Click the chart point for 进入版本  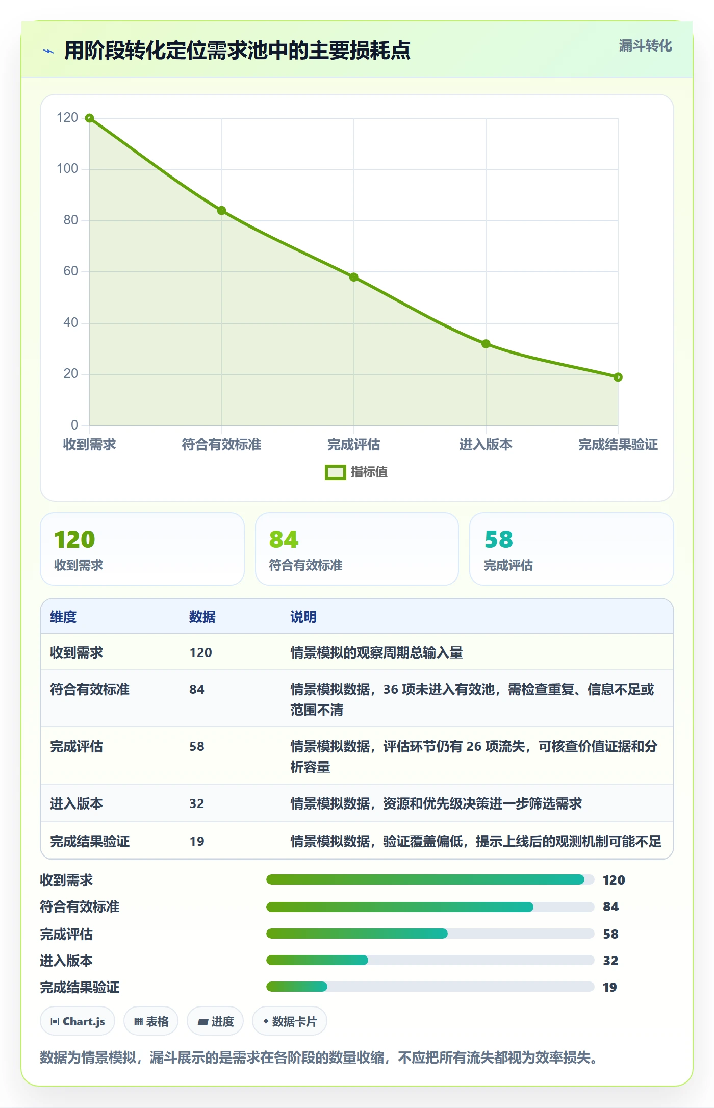point(486,344)
